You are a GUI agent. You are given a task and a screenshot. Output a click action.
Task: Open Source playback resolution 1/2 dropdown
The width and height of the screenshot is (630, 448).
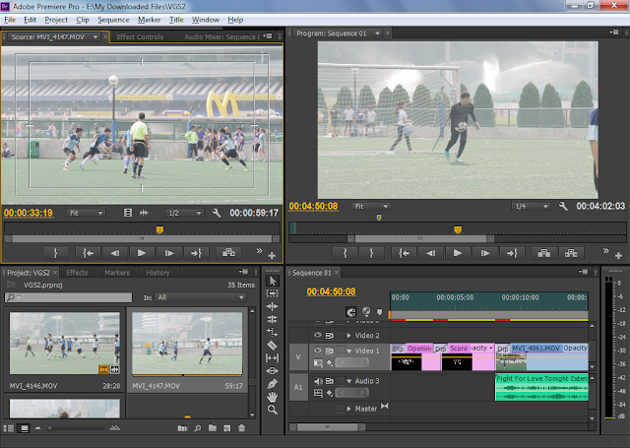coord(184,213)
